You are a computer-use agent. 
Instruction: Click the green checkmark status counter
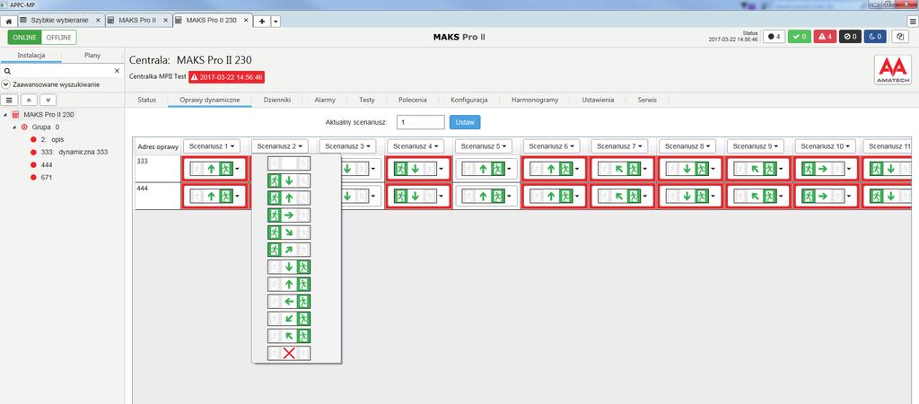click(799, 36)
